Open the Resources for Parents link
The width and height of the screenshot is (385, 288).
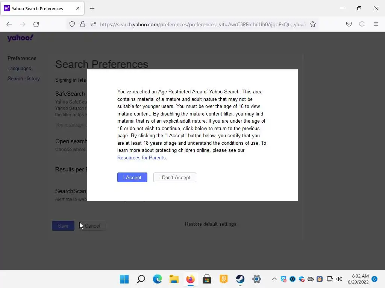(141, 158)
